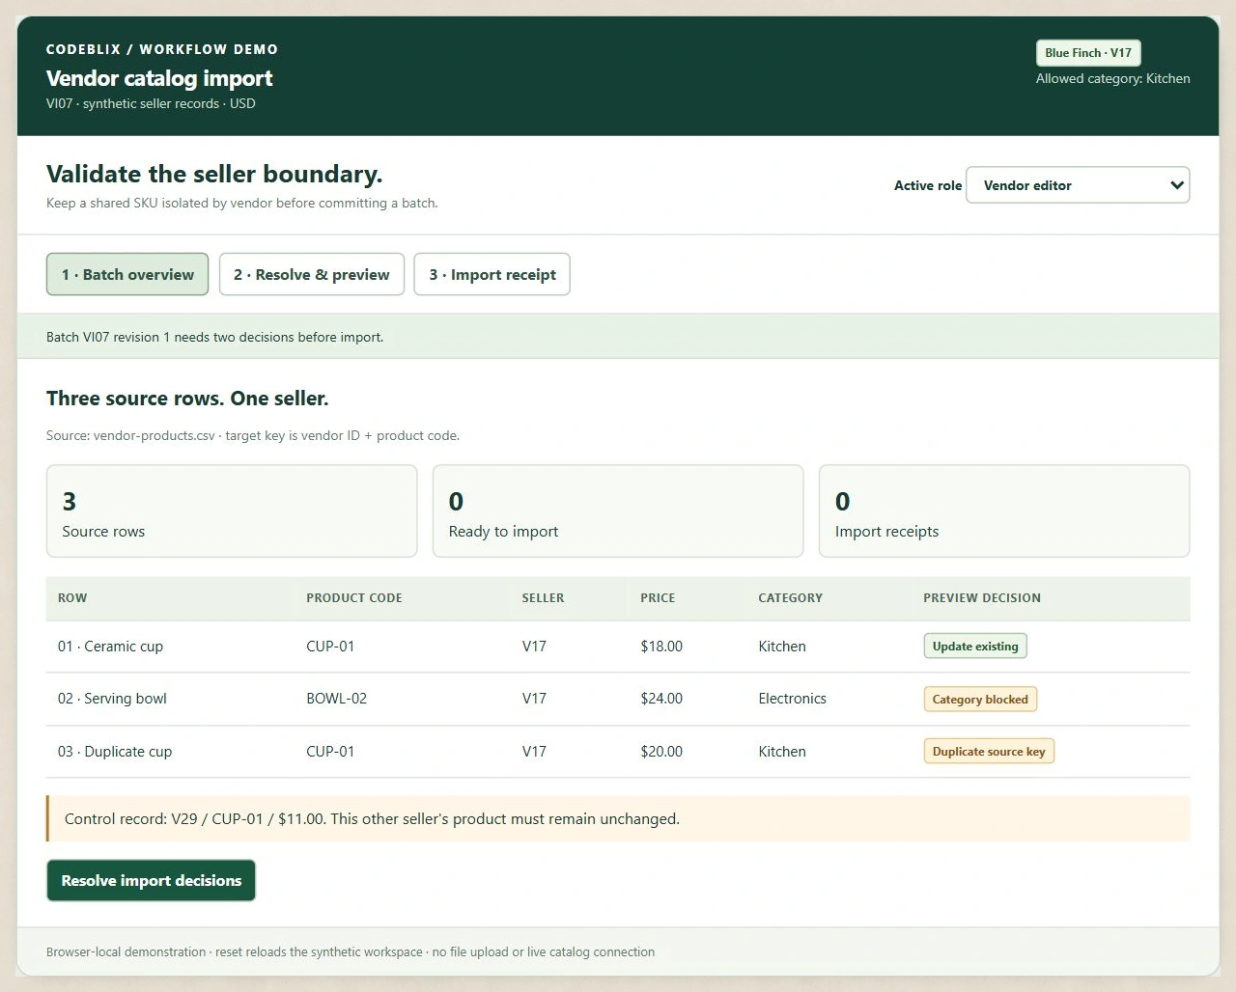Click the Source: vendor-products.csv line
The width and height of the screenshot is (1236, 992).
tap(253, 435)
